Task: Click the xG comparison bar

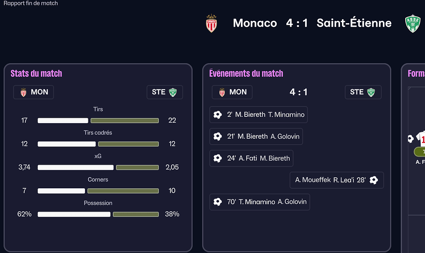Action: point(98,168)
